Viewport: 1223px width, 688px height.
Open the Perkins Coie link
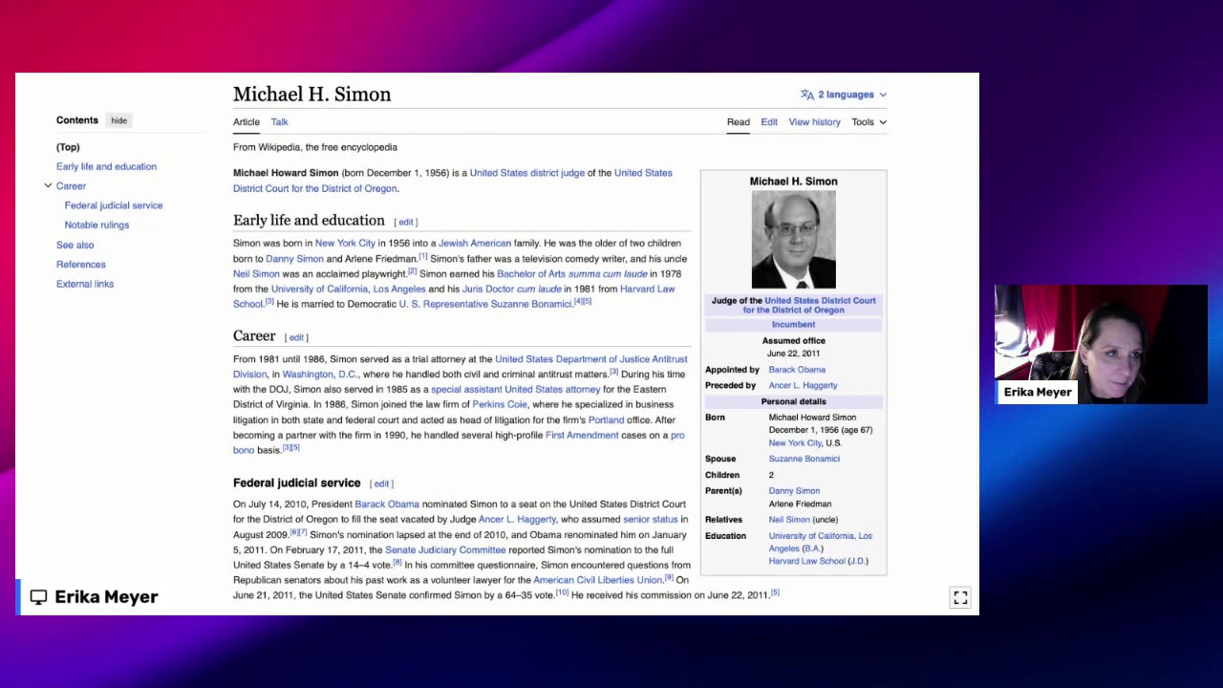point(500,404)
